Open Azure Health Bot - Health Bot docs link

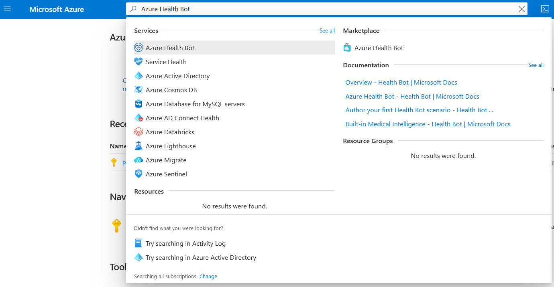point(412,96)
